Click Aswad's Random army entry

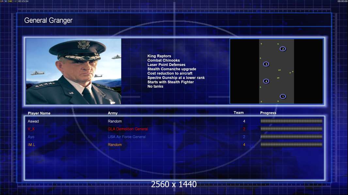[x=115, y=121]
